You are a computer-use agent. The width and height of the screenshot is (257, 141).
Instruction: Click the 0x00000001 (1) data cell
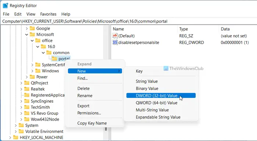click(x=235, y=42)
